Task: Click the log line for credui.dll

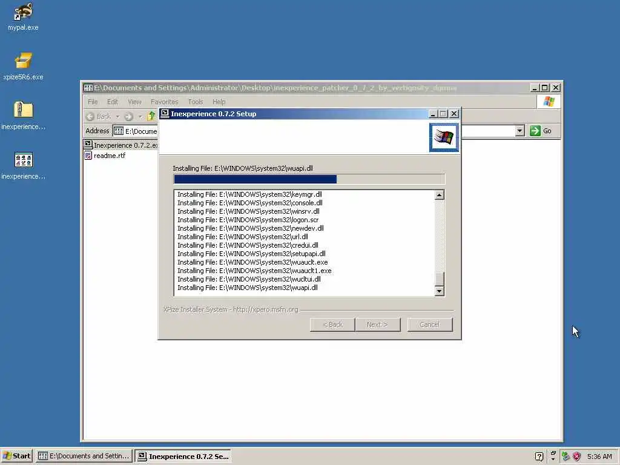Action: tap(248, 245)
